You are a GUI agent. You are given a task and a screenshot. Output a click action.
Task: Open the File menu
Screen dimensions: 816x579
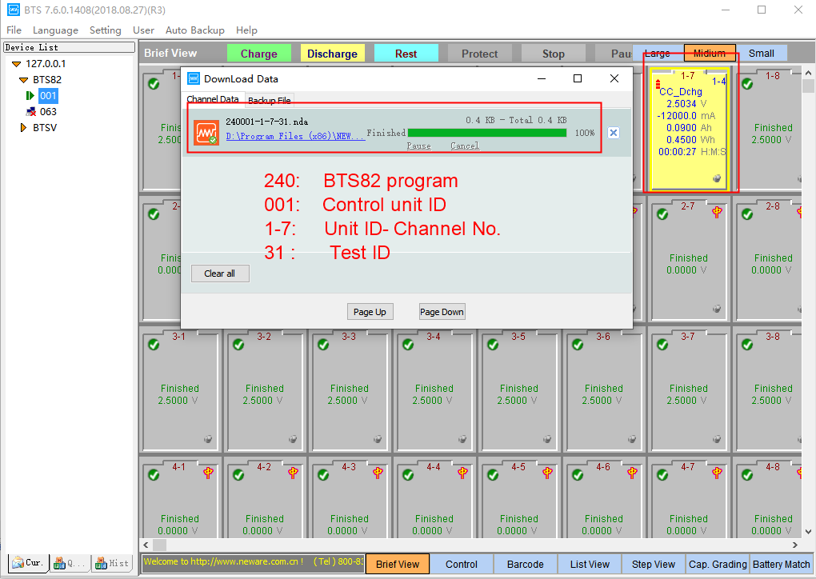point(14,30)
